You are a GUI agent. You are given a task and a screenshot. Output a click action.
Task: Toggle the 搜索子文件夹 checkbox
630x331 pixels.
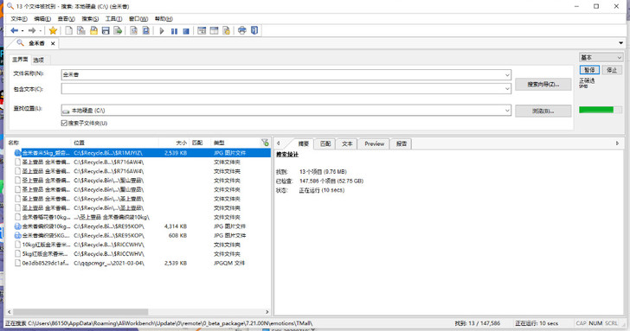point(64,124)
